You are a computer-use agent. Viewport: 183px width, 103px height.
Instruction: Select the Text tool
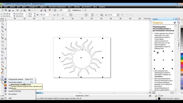click(x=2, y=55)
